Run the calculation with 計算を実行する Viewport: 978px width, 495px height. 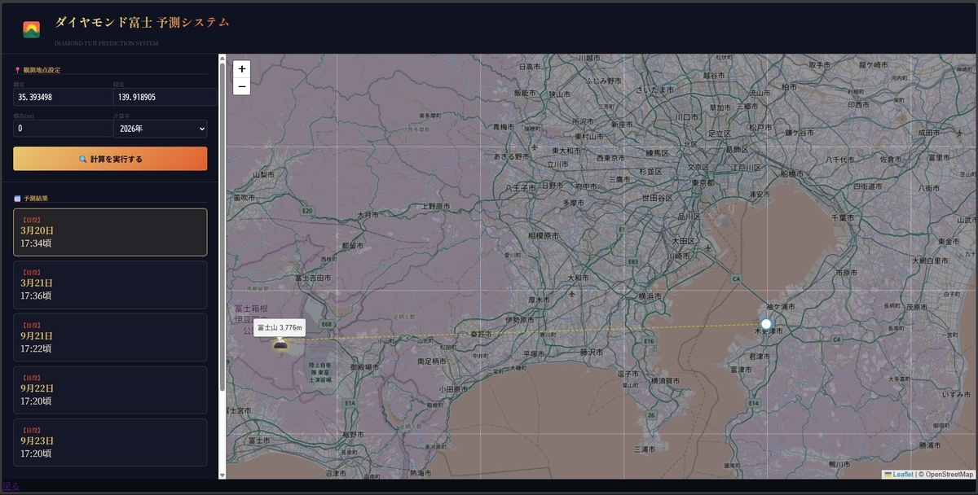(110, 159)
